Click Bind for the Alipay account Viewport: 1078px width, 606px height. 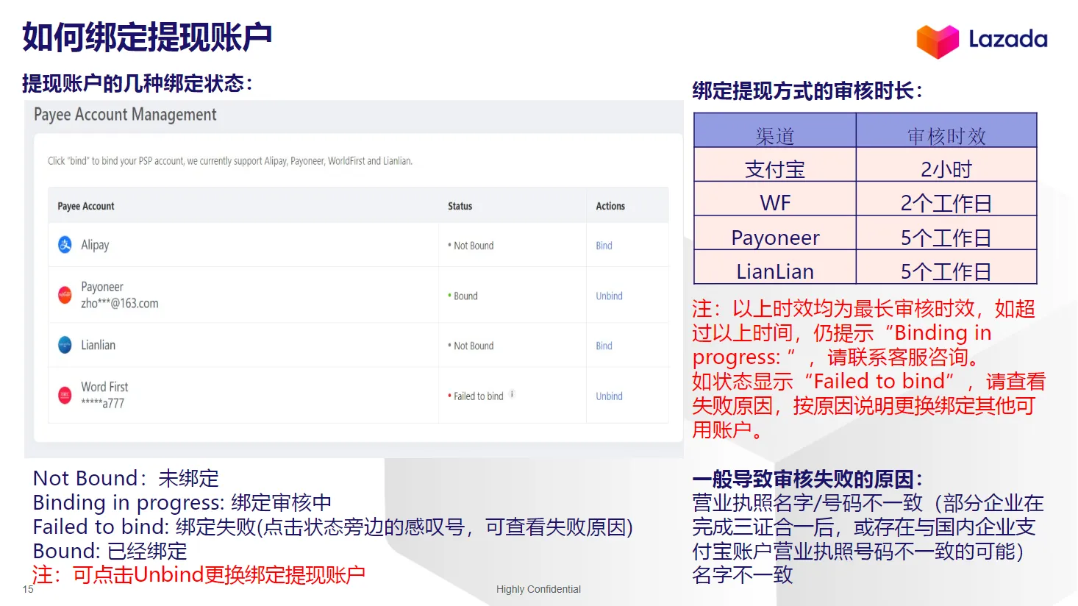[603, 245]
